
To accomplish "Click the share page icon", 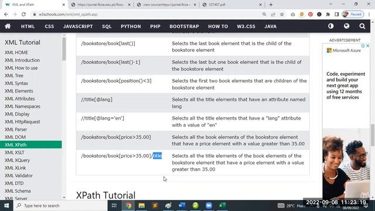I will (273, 14).
